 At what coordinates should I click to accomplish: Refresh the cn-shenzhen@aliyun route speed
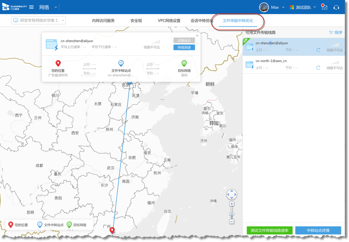(x=318, y=50)
